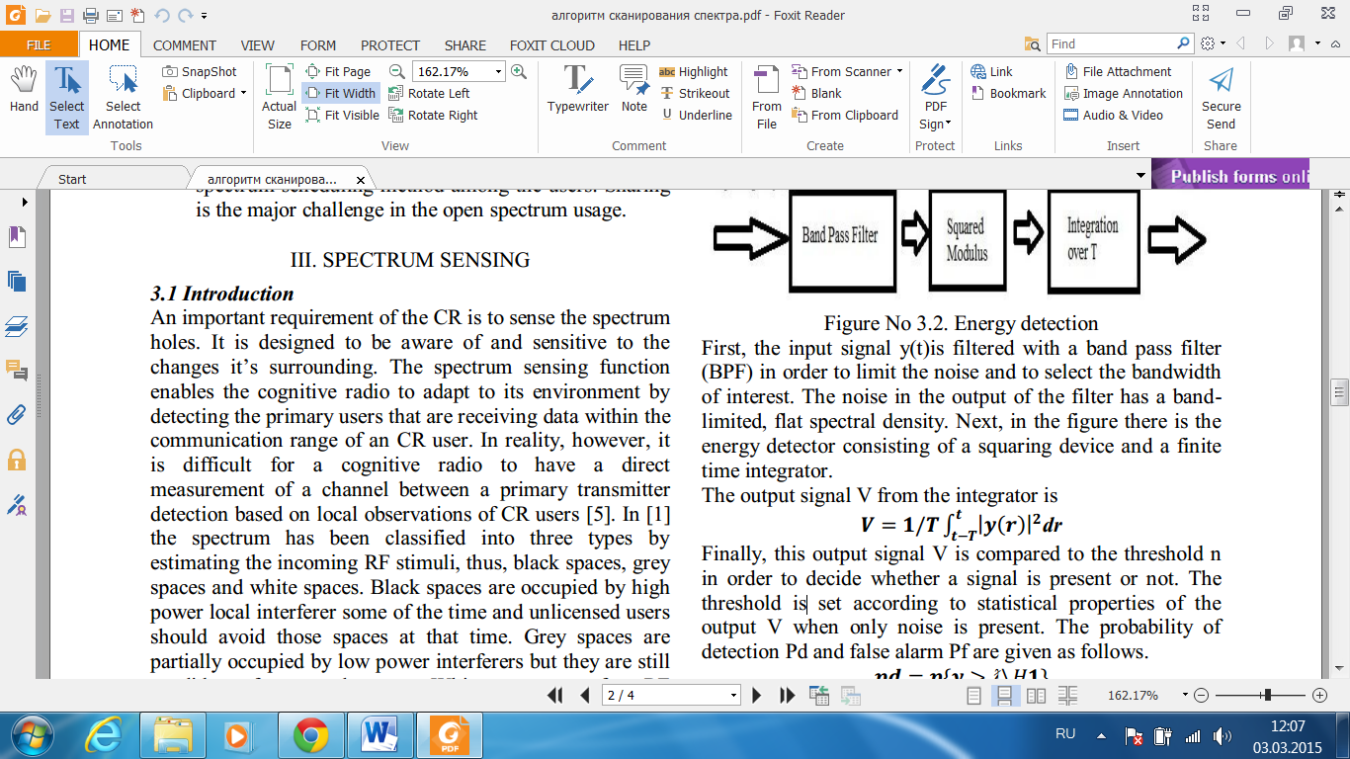Image resolution: width=1350 pixels, height=759 pixels.
Task: Insert a Link
Action: click(x=991, y=71)
